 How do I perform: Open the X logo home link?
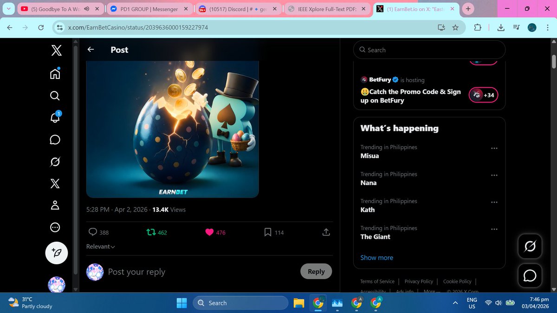coord(56,50)
